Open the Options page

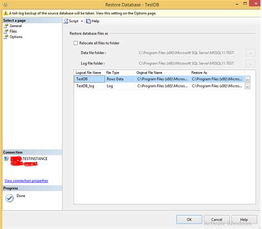point(16,37)
